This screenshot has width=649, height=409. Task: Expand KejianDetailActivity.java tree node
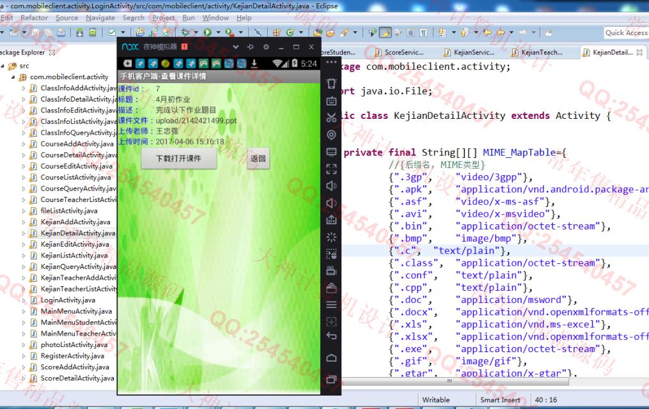24,233
